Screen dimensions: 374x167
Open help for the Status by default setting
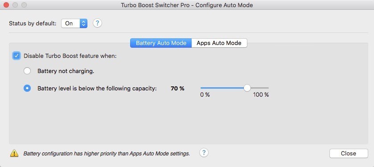[97, 23]
